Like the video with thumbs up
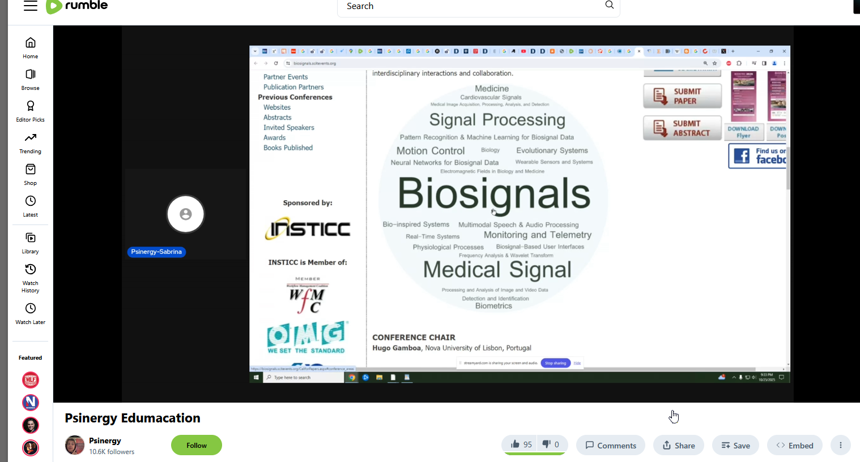This screenshot has width=860, height=462. click(x=521, y=445)
